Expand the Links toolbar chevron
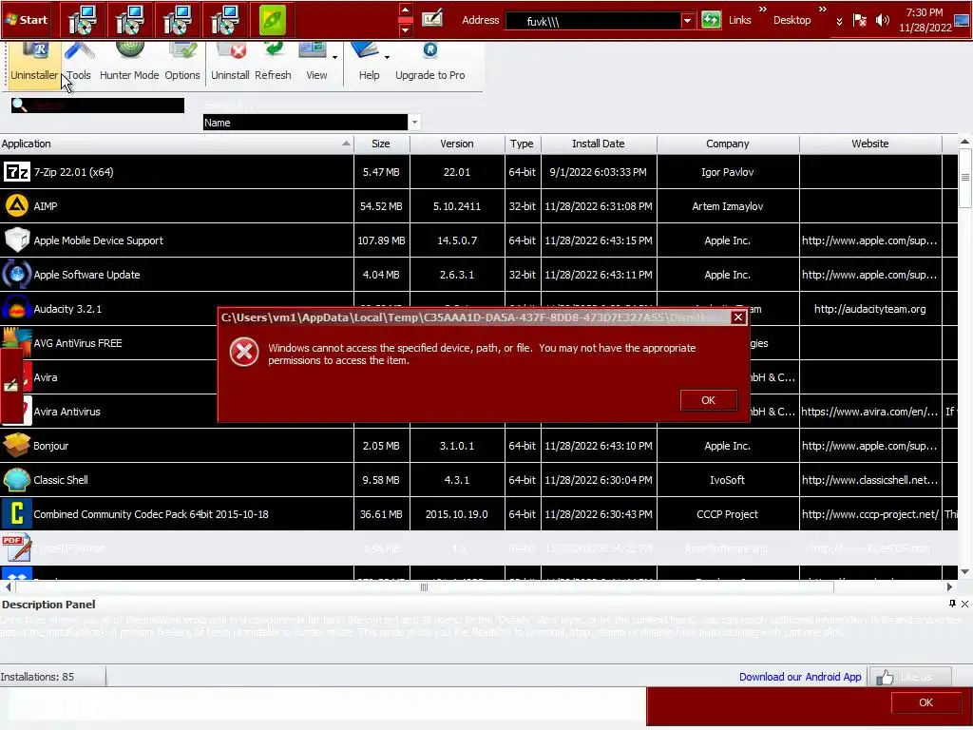973x730 pixels. click(763, 9)
